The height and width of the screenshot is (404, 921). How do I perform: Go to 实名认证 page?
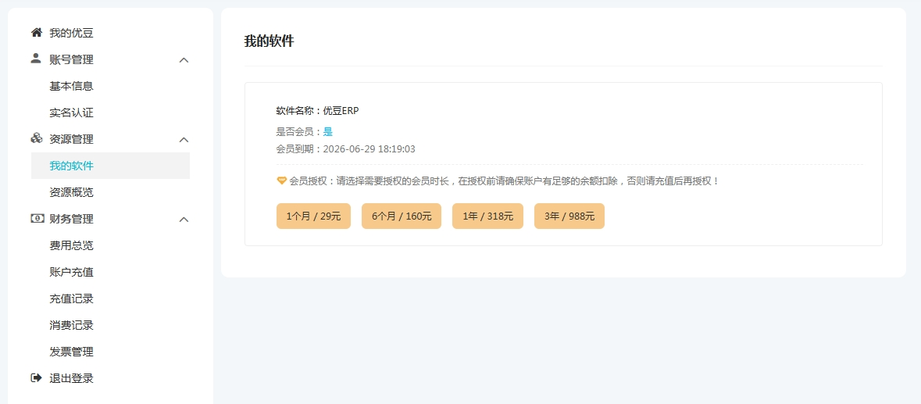[71, 113]
